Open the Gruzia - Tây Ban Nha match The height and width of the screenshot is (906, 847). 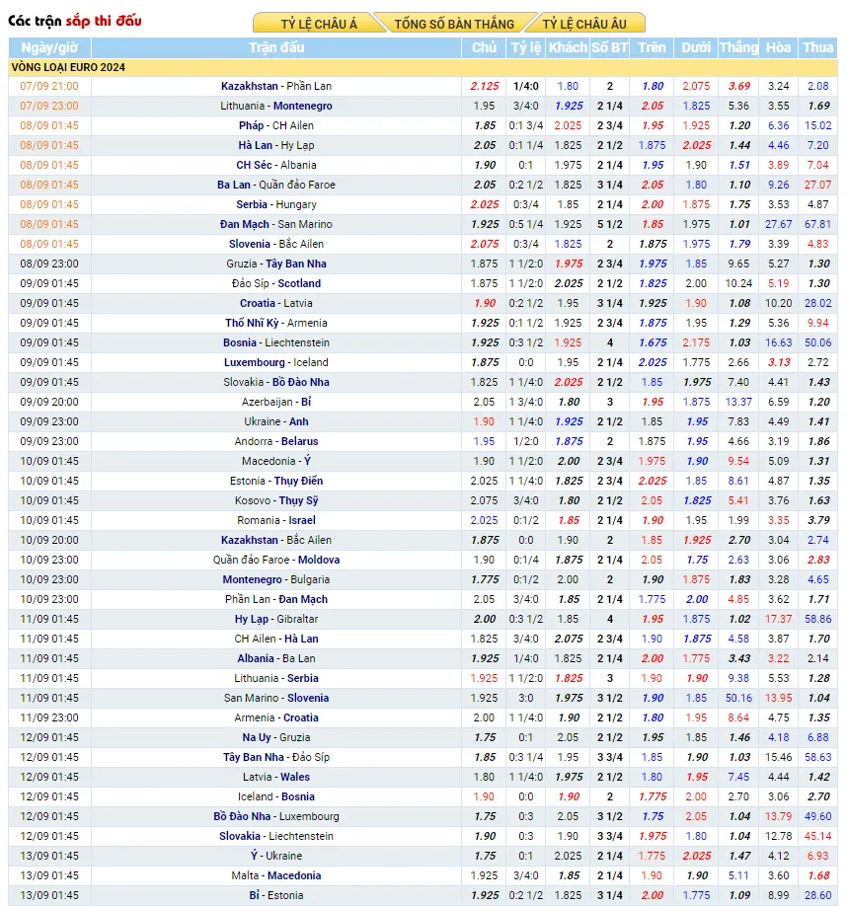(x=276, y=264)
